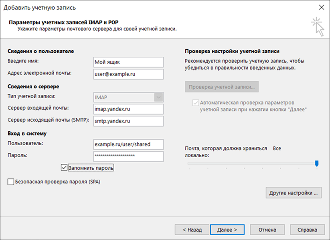Select the outgoing SMTP server field
The width and height of the screenshot is (330, 240).
coord(128,121)
